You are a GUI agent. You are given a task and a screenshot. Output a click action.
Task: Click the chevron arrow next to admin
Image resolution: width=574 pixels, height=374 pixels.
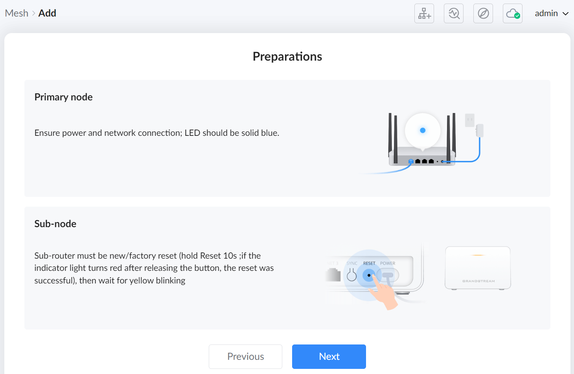(565, 14)
